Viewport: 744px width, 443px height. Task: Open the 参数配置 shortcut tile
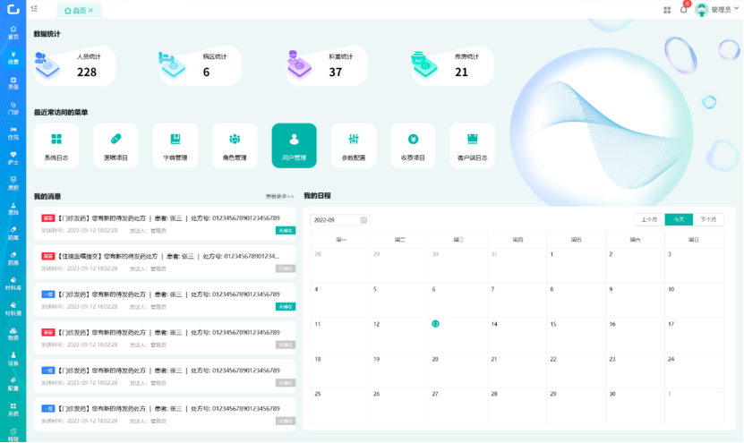(x=354, y=145)
